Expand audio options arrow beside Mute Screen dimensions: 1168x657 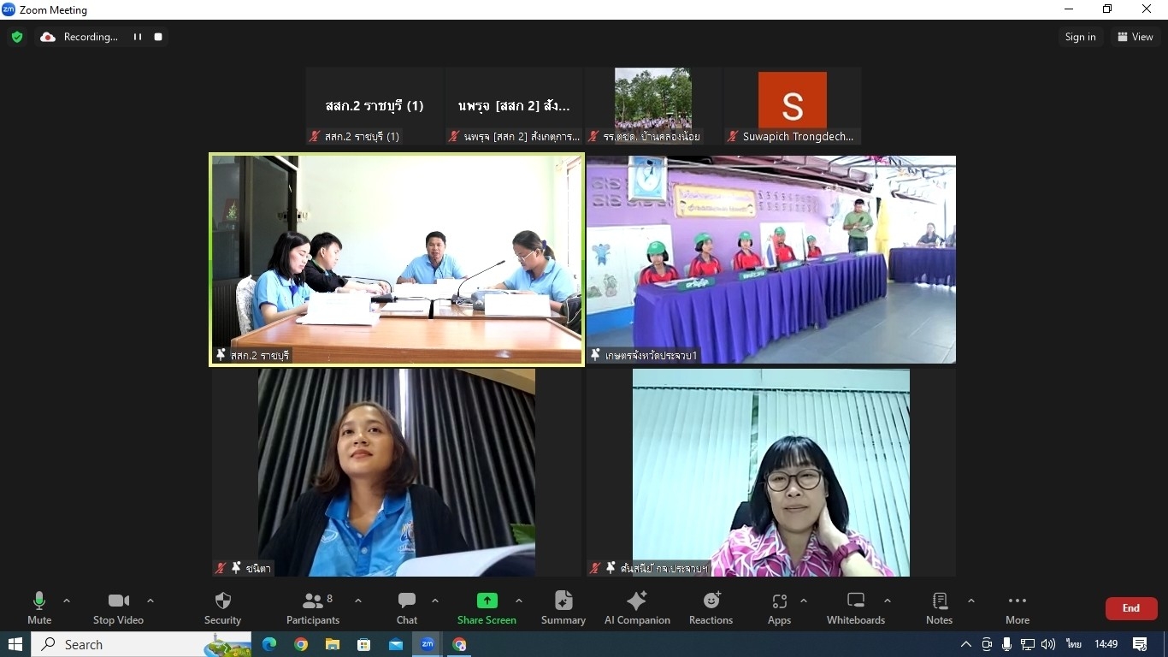(67, 601)
